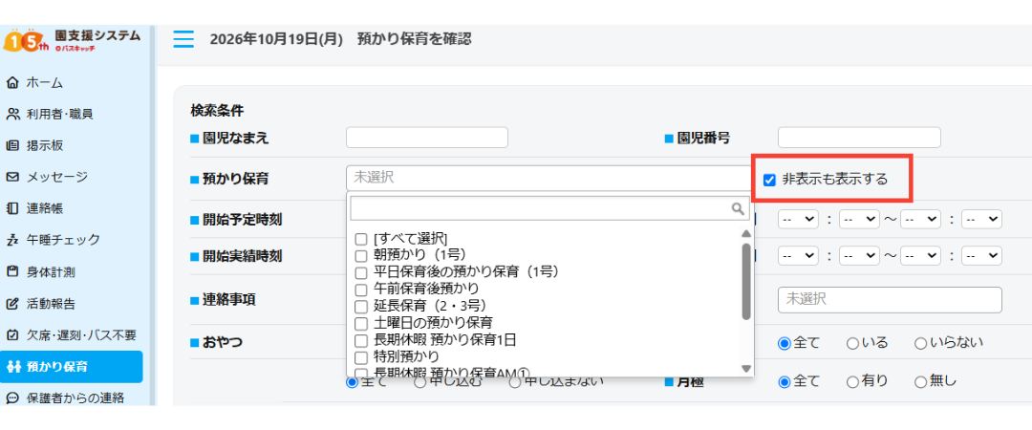Click the children icon beside 預かり保育
The width and height of the screenshot is (1032, 430).
click(x=12, y=367)
